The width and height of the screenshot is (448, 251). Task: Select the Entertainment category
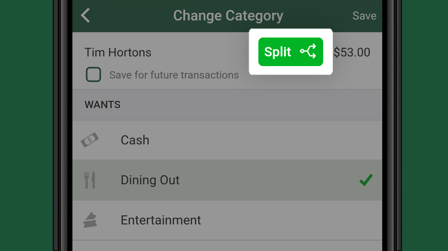(x=227, y=220)
